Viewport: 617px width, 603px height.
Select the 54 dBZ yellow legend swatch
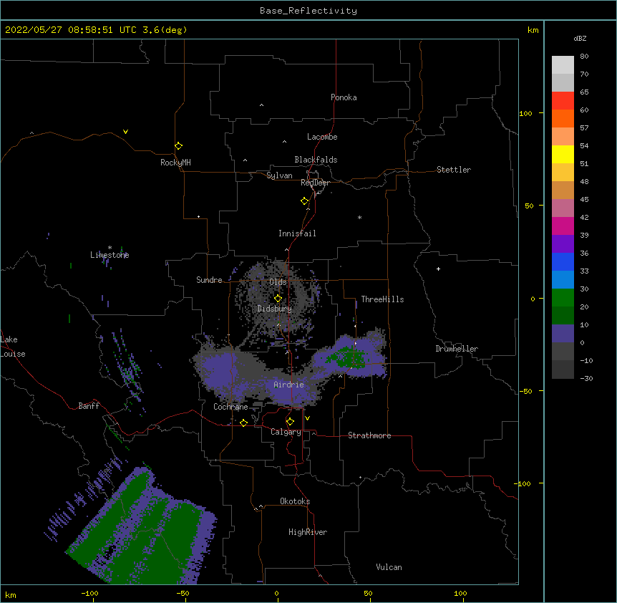[x=563, y=154]
